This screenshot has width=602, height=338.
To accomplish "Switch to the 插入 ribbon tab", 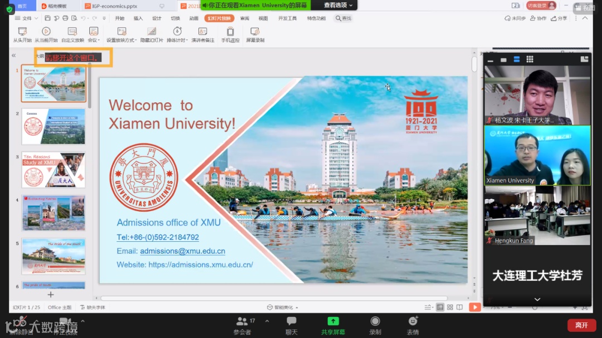I will pyautogui.click(x=138, y=18).
